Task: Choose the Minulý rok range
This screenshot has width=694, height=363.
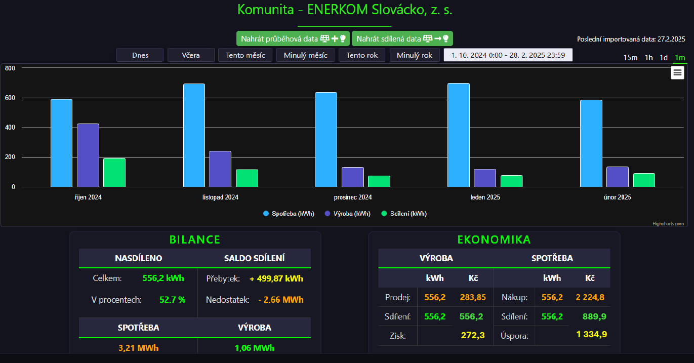Action: point(415,55)
